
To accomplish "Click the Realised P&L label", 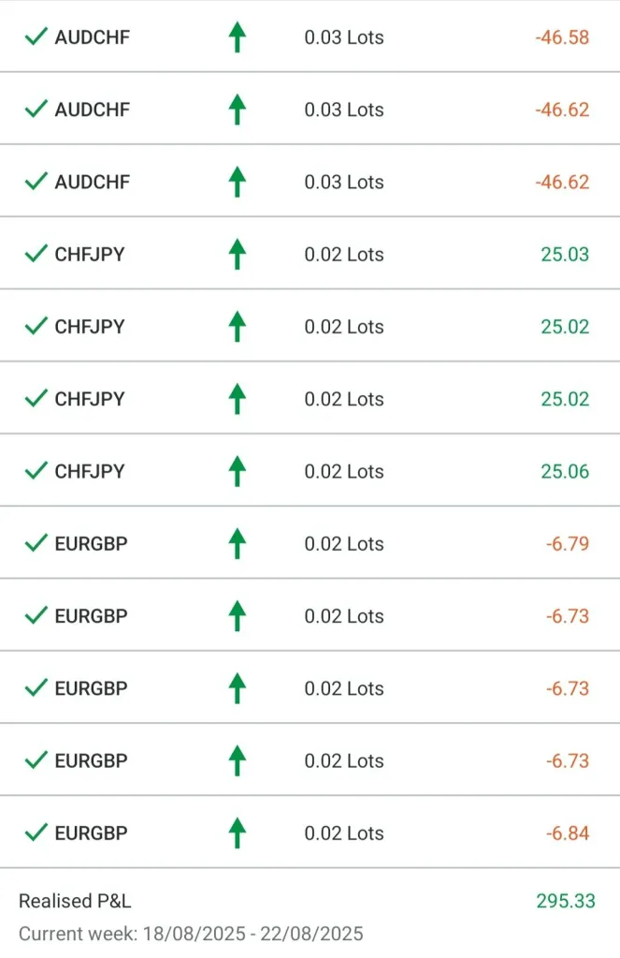I will coord(75,901).
